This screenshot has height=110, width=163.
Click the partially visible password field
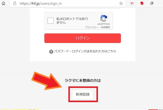tap(83, 8)
